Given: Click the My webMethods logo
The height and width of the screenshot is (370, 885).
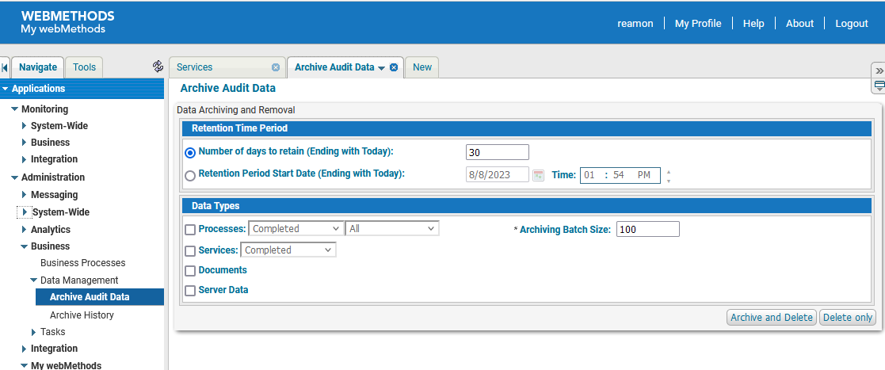Looking at the screenshot, I should click(x=67, y=22).
